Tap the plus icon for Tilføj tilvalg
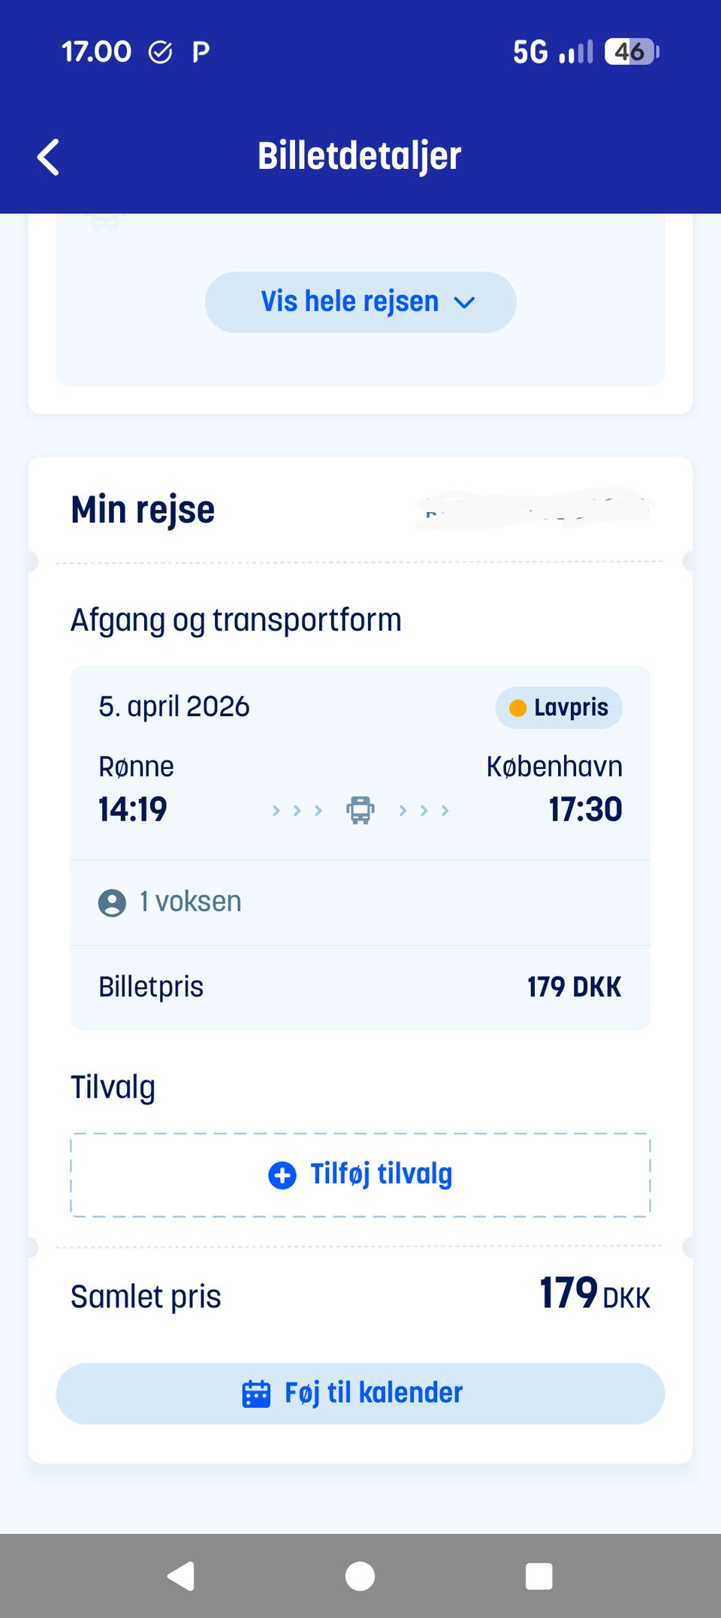This screenshot has width=721, height=1618. (x=282, y=1175)
